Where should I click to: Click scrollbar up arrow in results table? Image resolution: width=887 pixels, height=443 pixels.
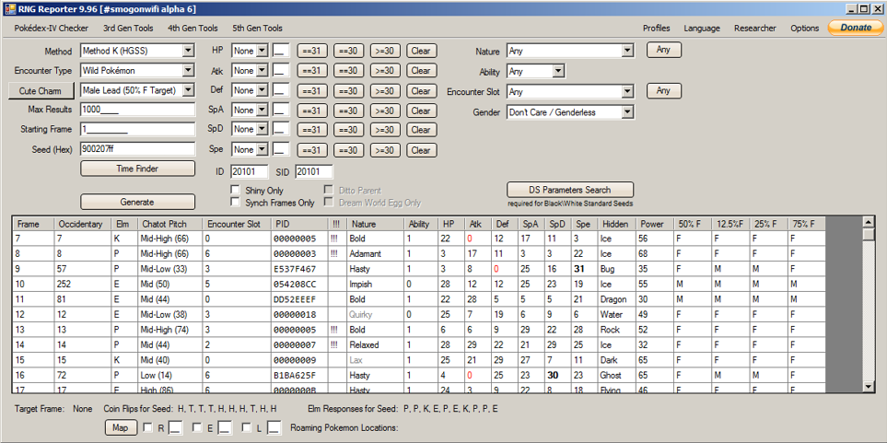coord(869,222)
